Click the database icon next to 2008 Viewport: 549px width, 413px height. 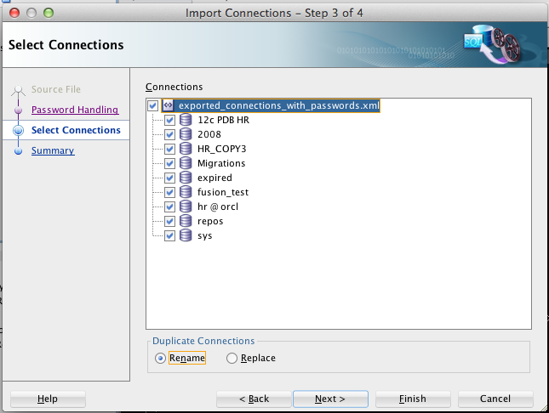click(186, 134)
